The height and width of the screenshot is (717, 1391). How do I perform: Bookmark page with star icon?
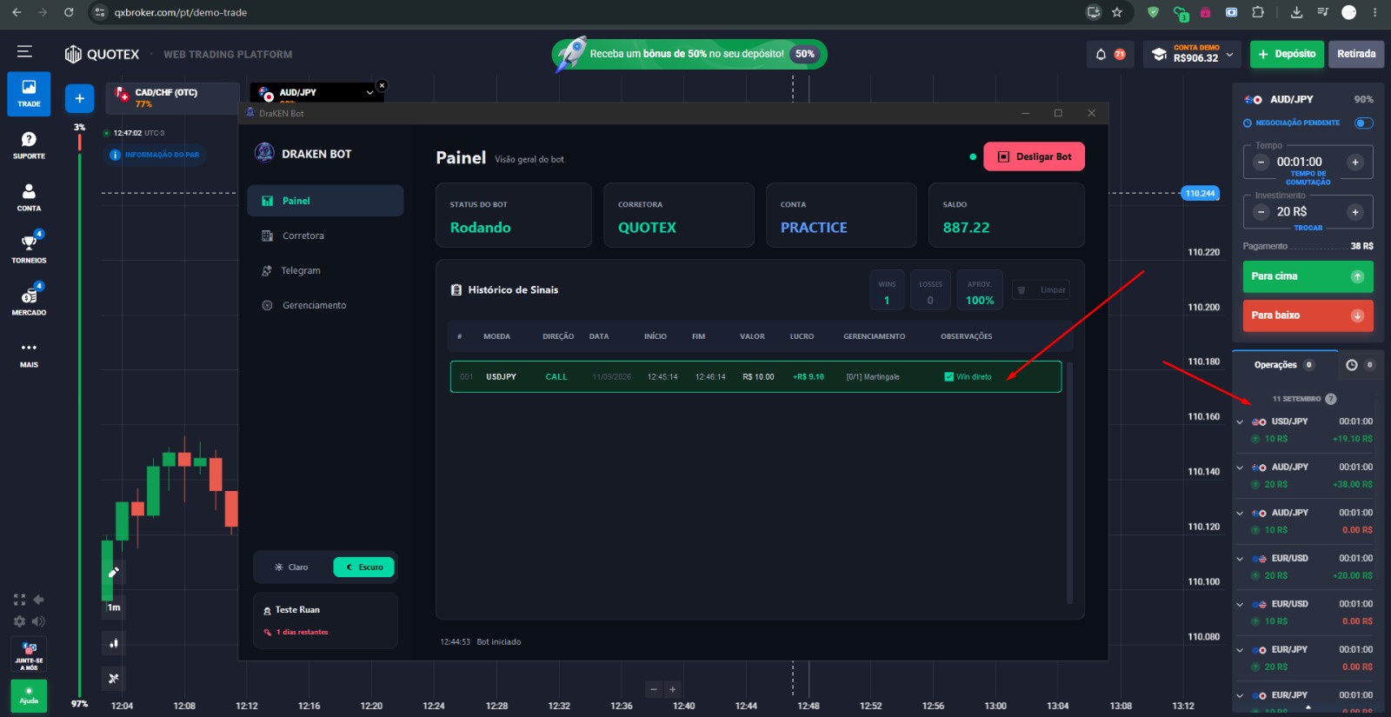1117,12
